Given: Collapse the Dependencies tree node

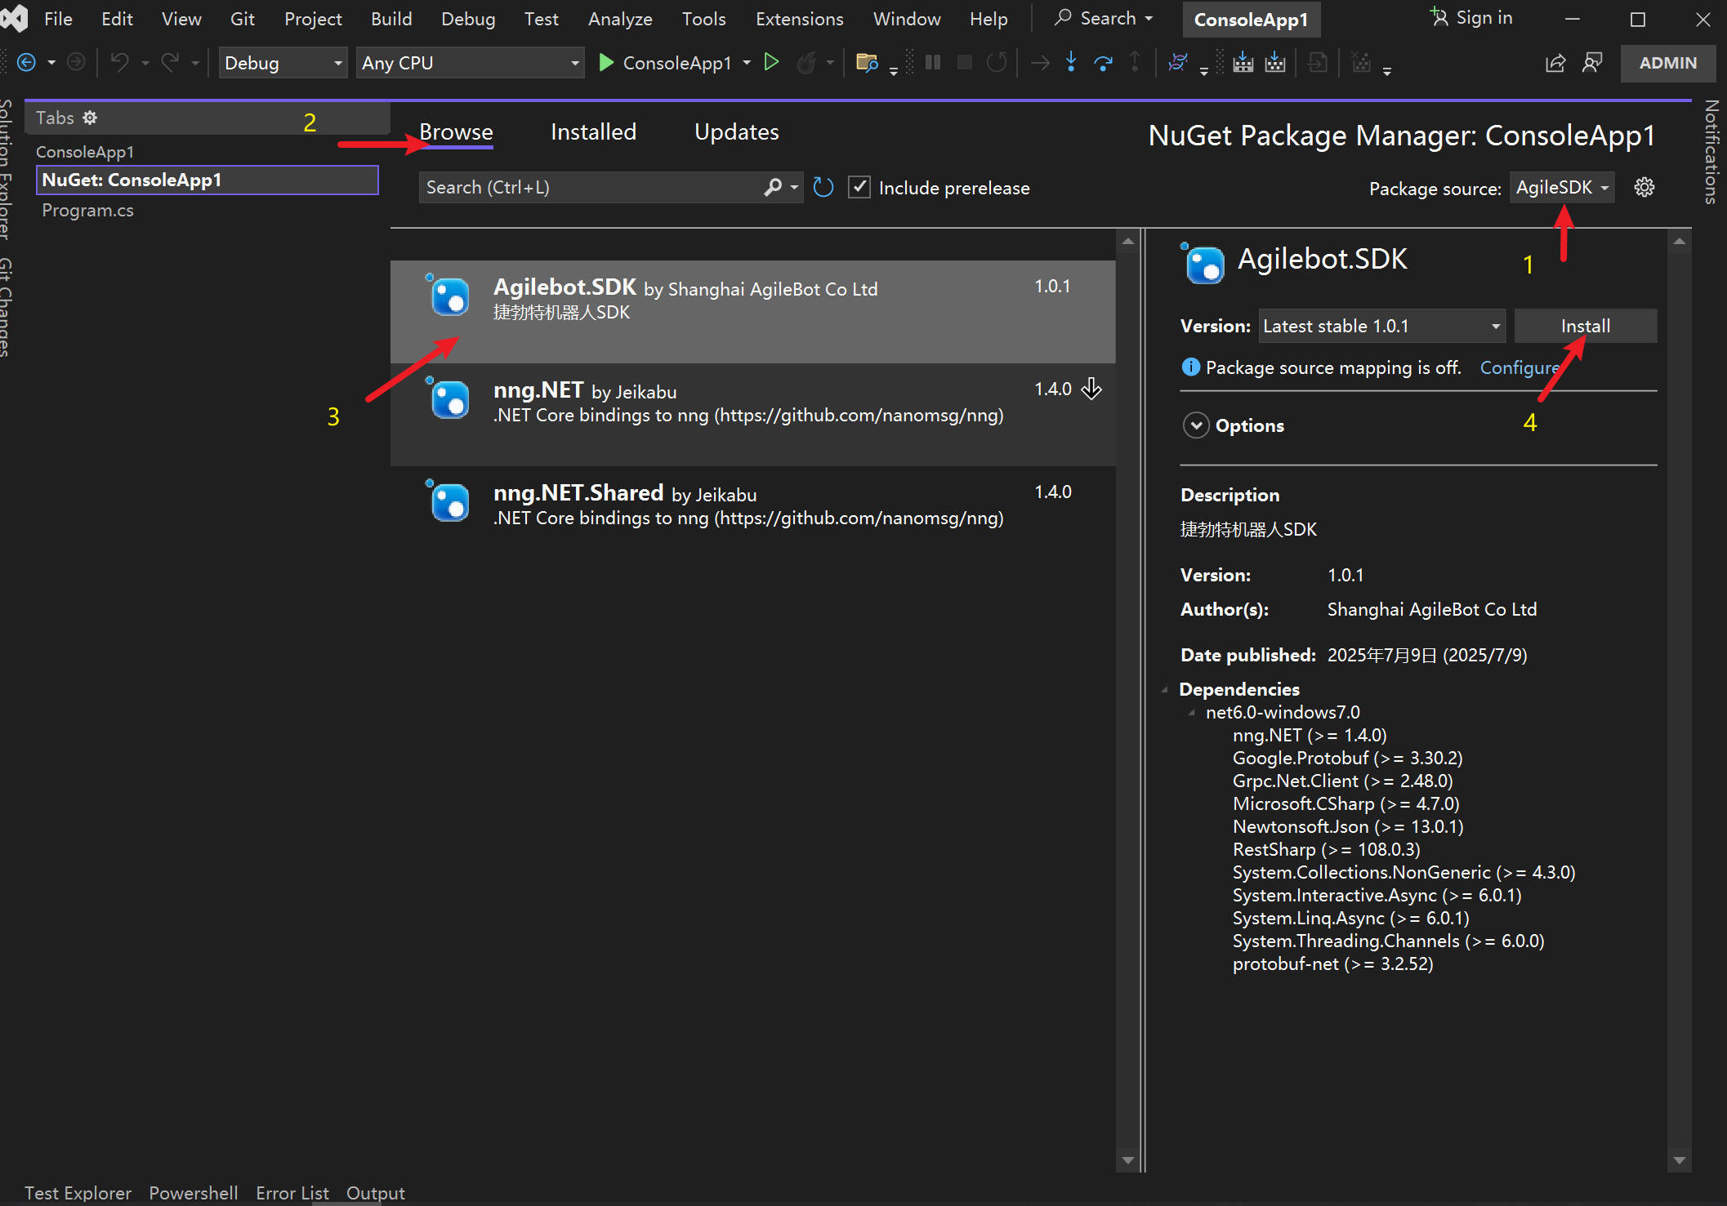Looking at the screenshot, I should 1165,690.
